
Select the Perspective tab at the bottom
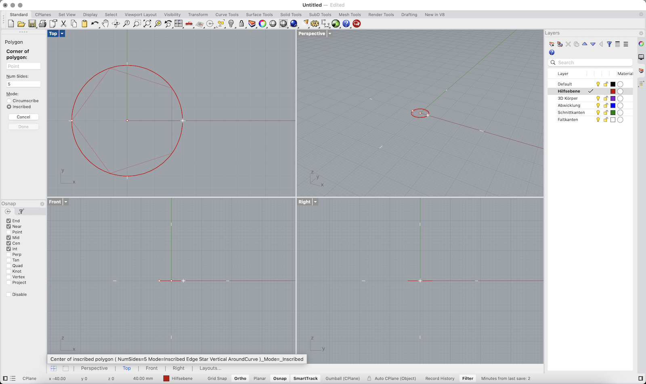coord(94,368)
